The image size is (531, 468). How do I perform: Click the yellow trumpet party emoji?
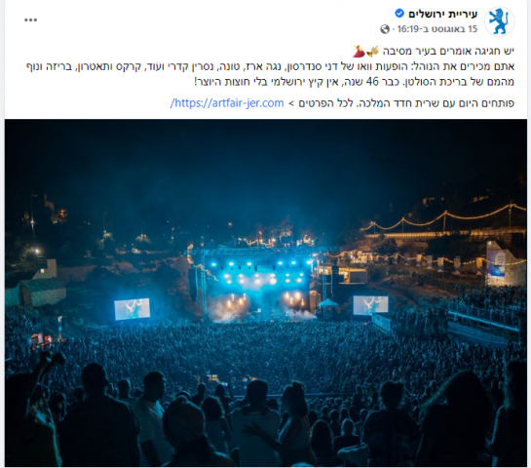[x=372, y=51]
